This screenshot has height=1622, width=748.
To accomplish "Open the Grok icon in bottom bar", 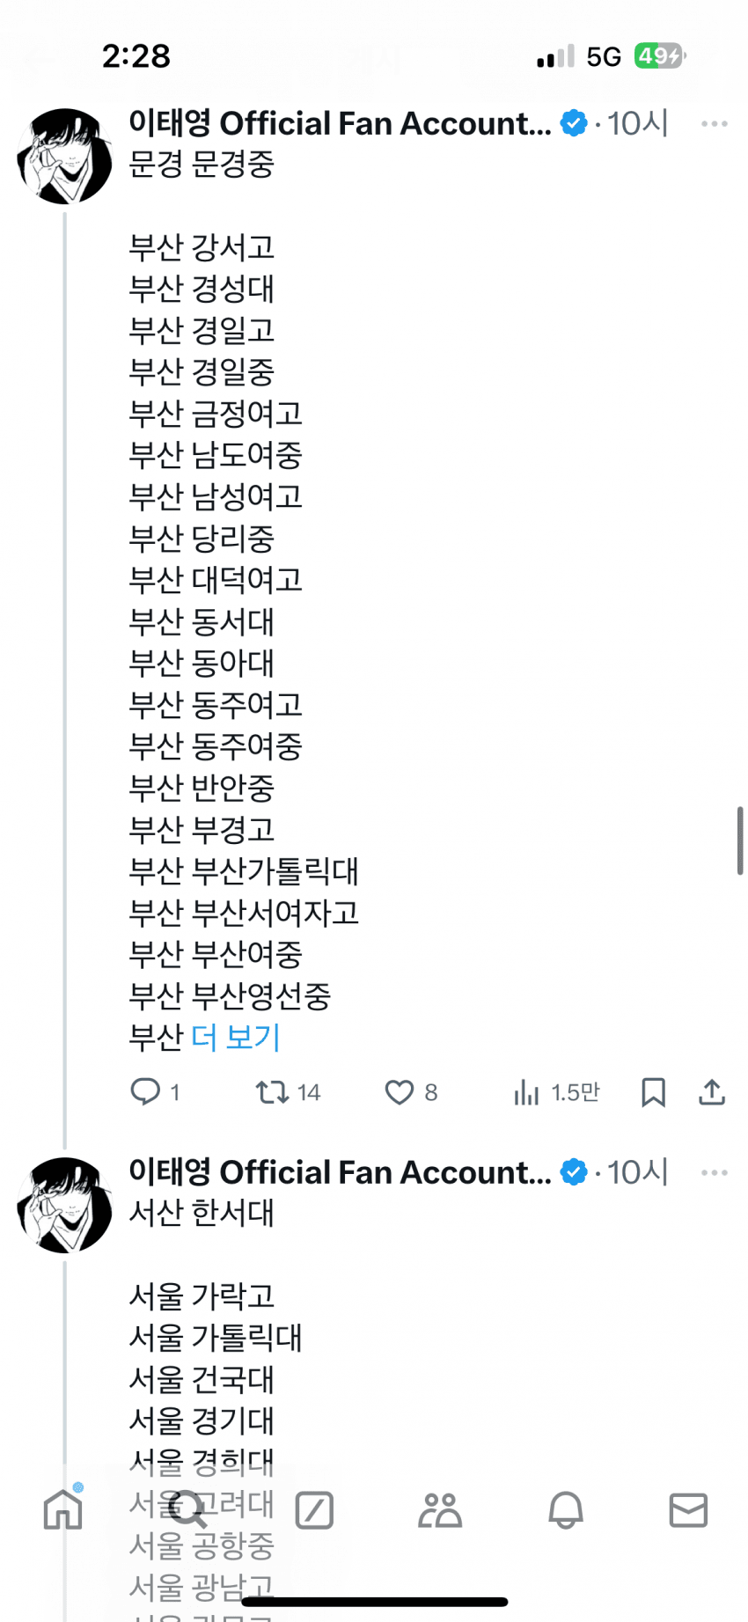I will (x=314, y=1509).
